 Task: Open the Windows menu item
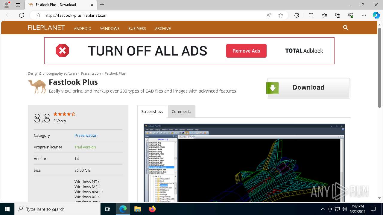pyautogui.click(x=110, y=28)
